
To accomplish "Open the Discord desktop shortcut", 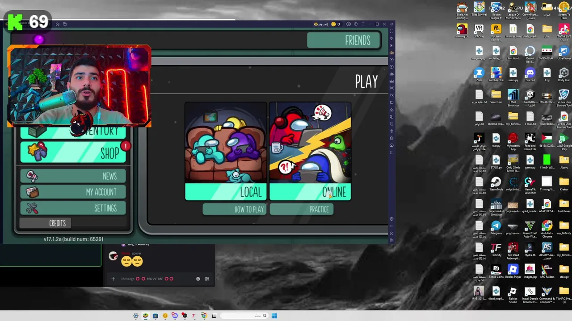I will point(530,75).
